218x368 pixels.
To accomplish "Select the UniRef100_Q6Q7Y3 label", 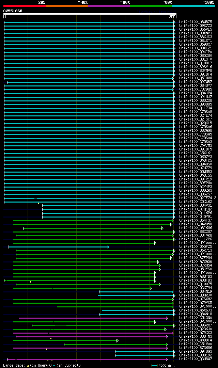I will (196, 157).
